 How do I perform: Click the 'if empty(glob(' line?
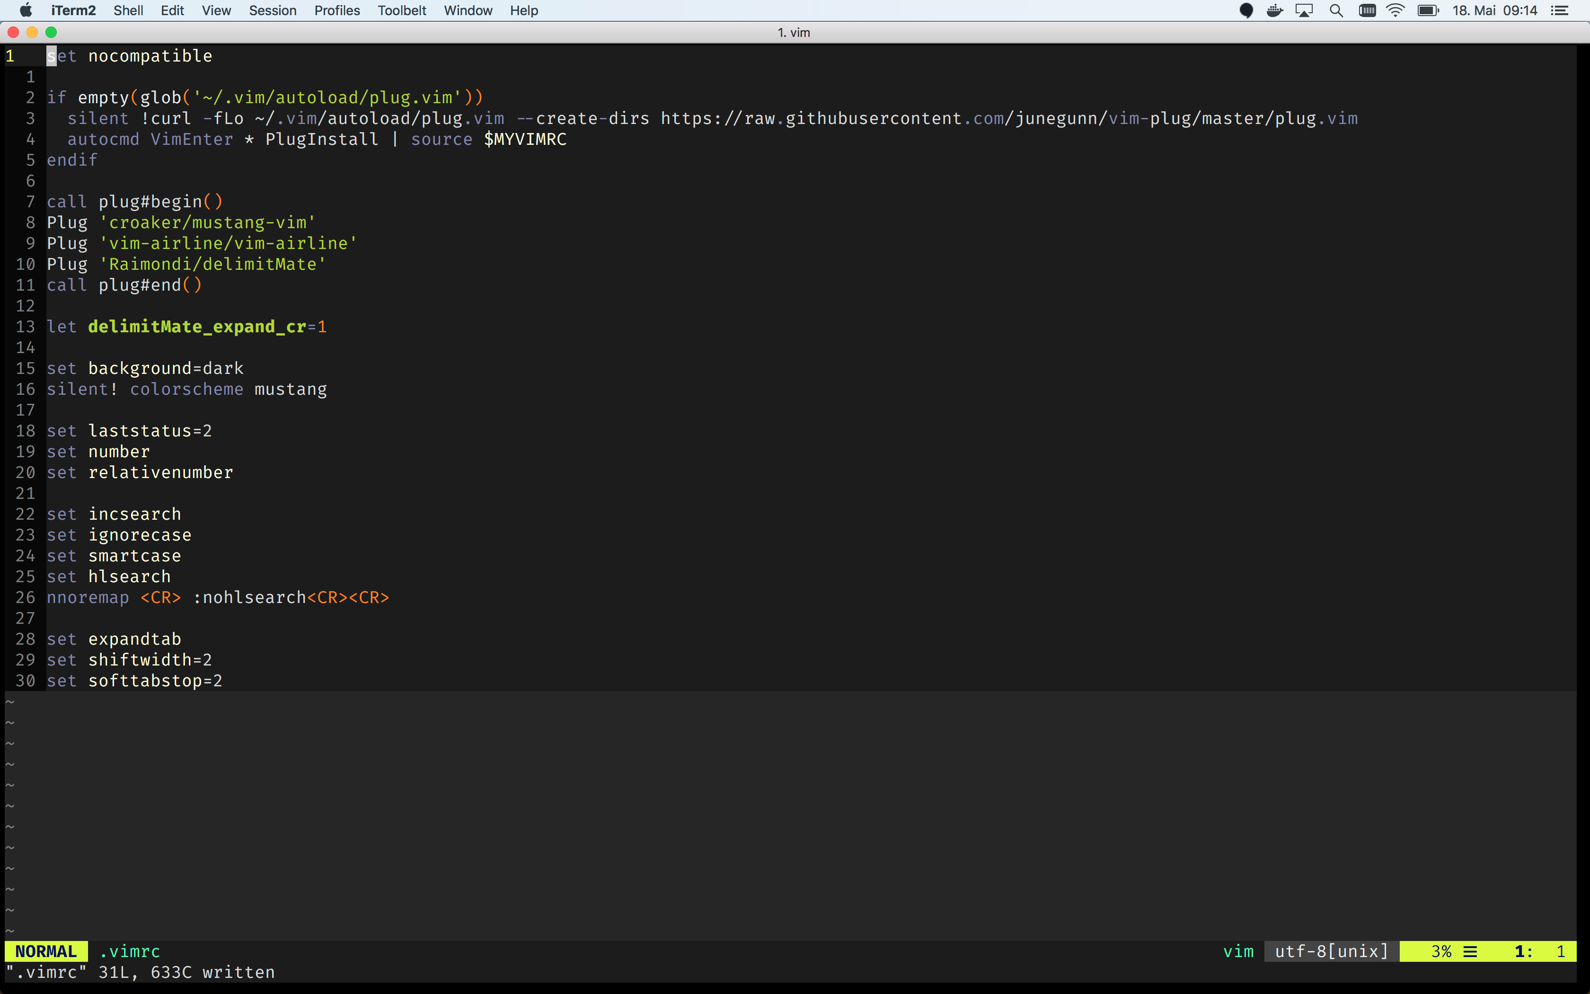(x=265, y=98)
